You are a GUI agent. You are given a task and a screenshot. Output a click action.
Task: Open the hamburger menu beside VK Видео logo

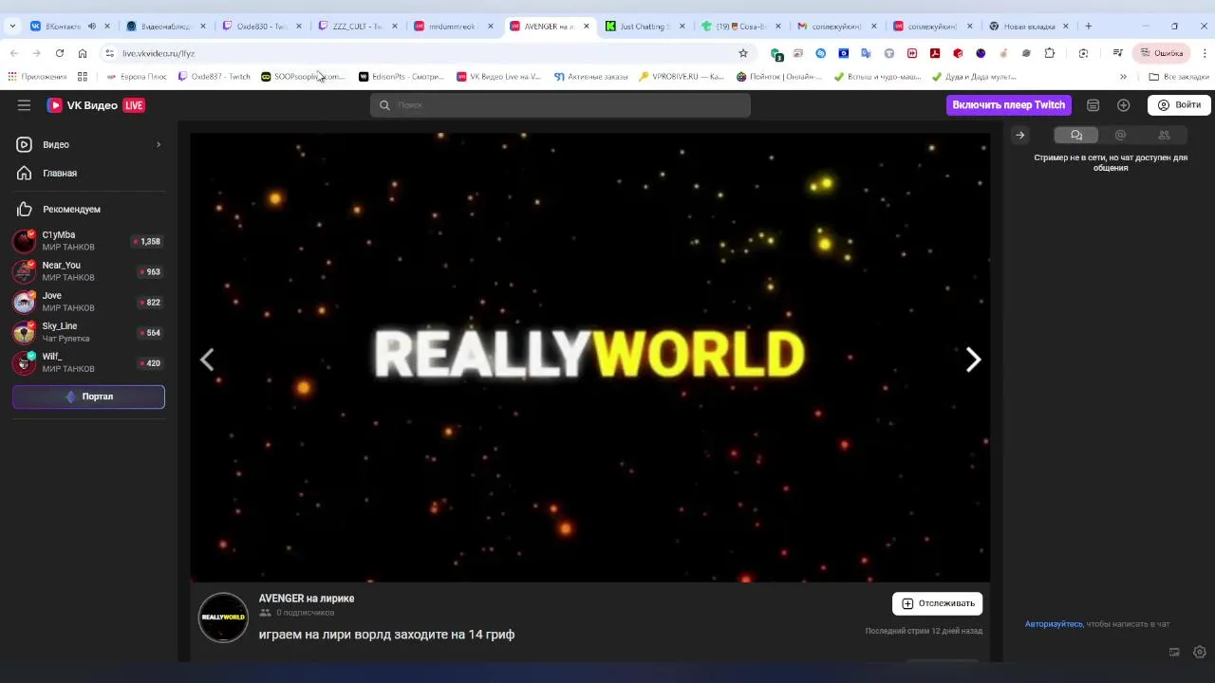(24, 105)
